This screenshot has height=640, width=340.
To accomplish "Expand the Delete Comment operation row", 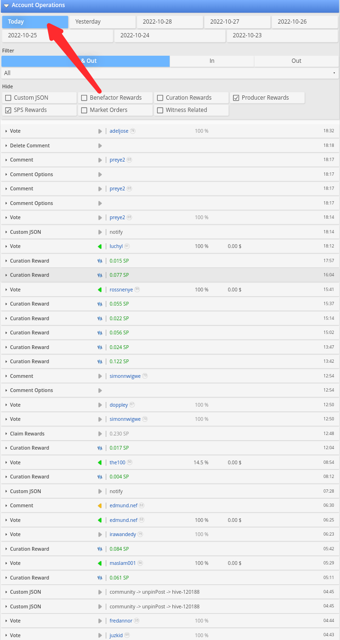I will [x=170, y=145].
